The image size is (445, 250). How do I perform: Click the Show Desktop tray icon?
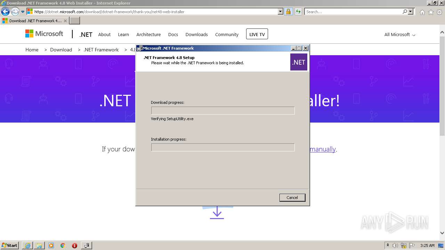[x=441, y=245]
